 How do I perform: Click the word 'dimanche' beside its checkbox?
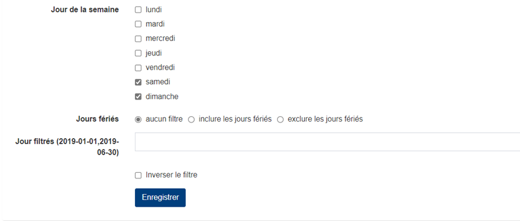point(162,97)
